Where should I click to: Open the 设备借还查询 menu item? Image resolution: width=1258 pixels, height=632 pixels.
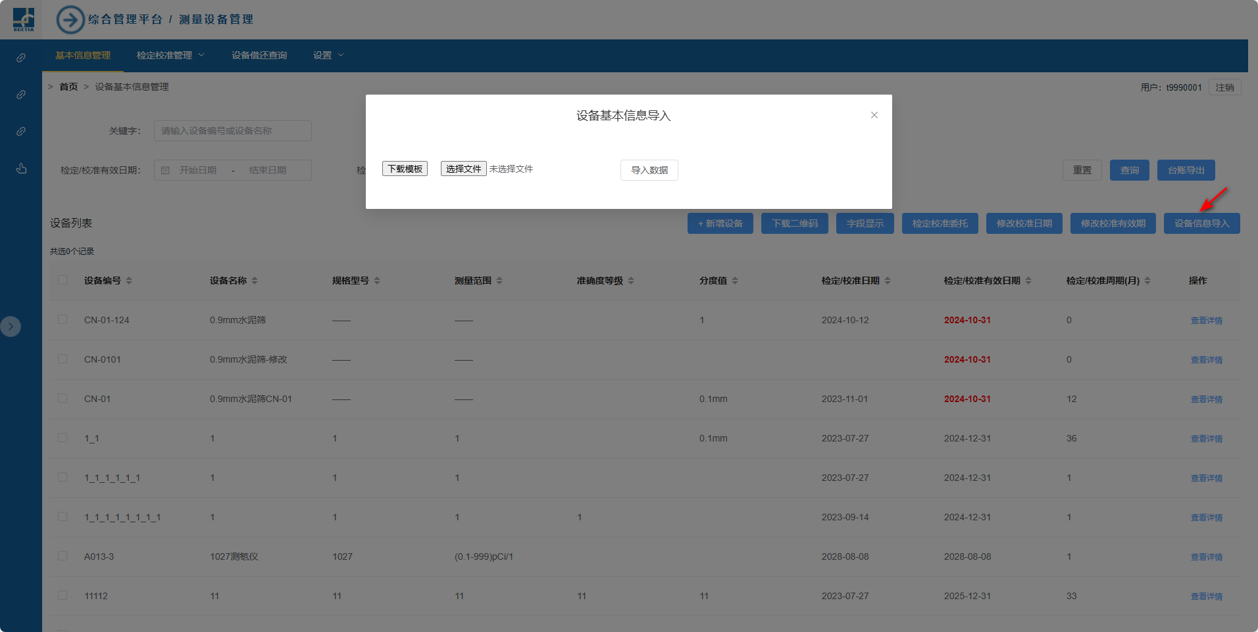point(259,55)
